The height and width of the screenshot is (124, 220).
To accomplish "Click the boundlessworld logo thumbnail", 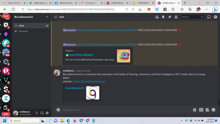I will (92, 93).
